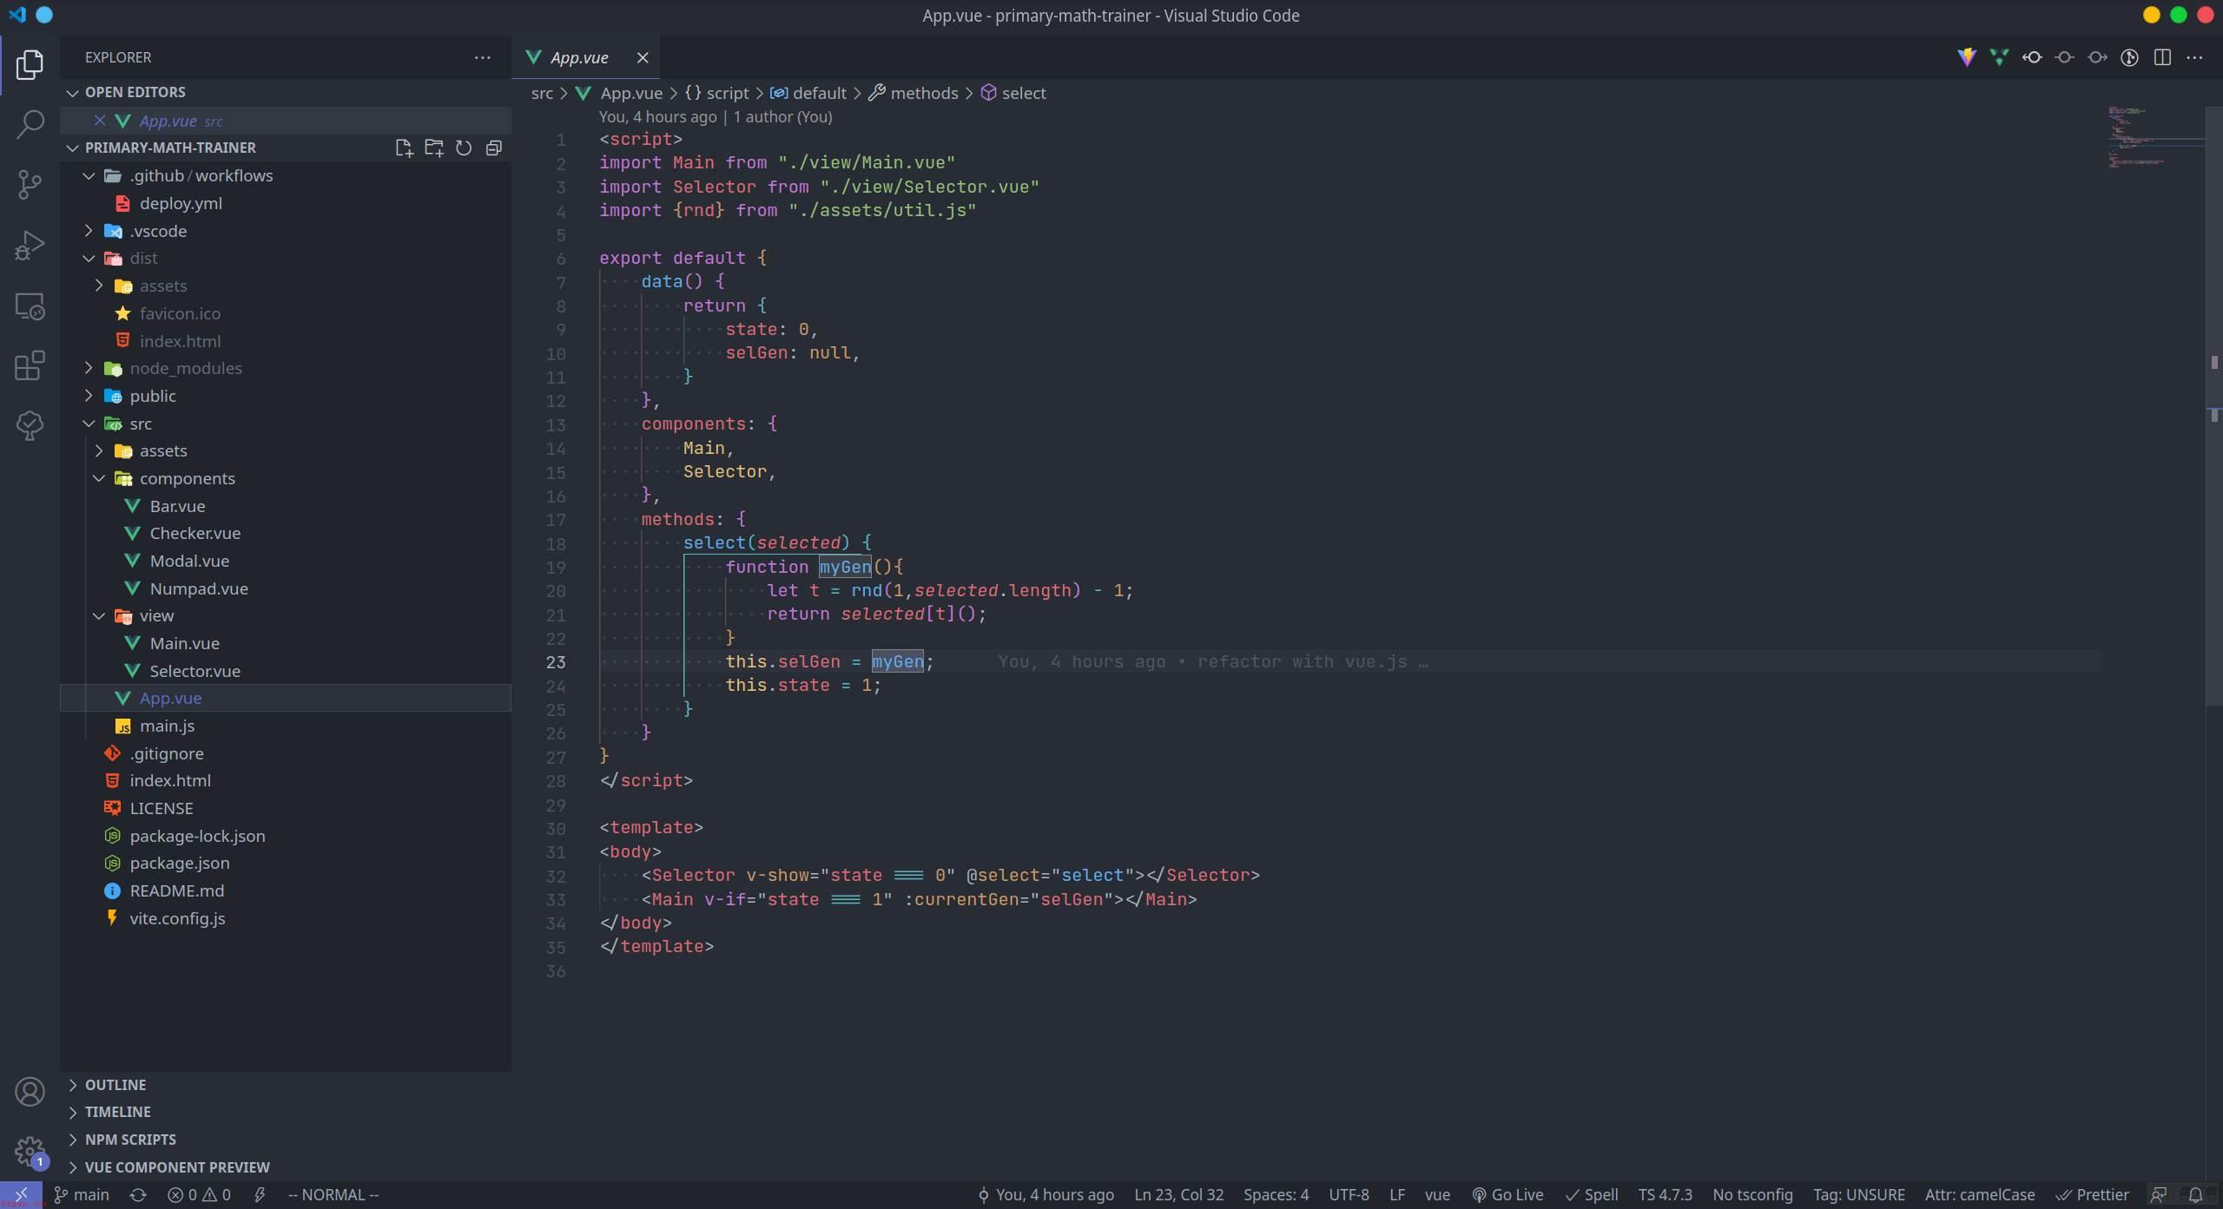Open editor More Actions ellipsis
Image resolution: width=2223 pixels, height=1209 pixels.
click(x=2194, y=57)
